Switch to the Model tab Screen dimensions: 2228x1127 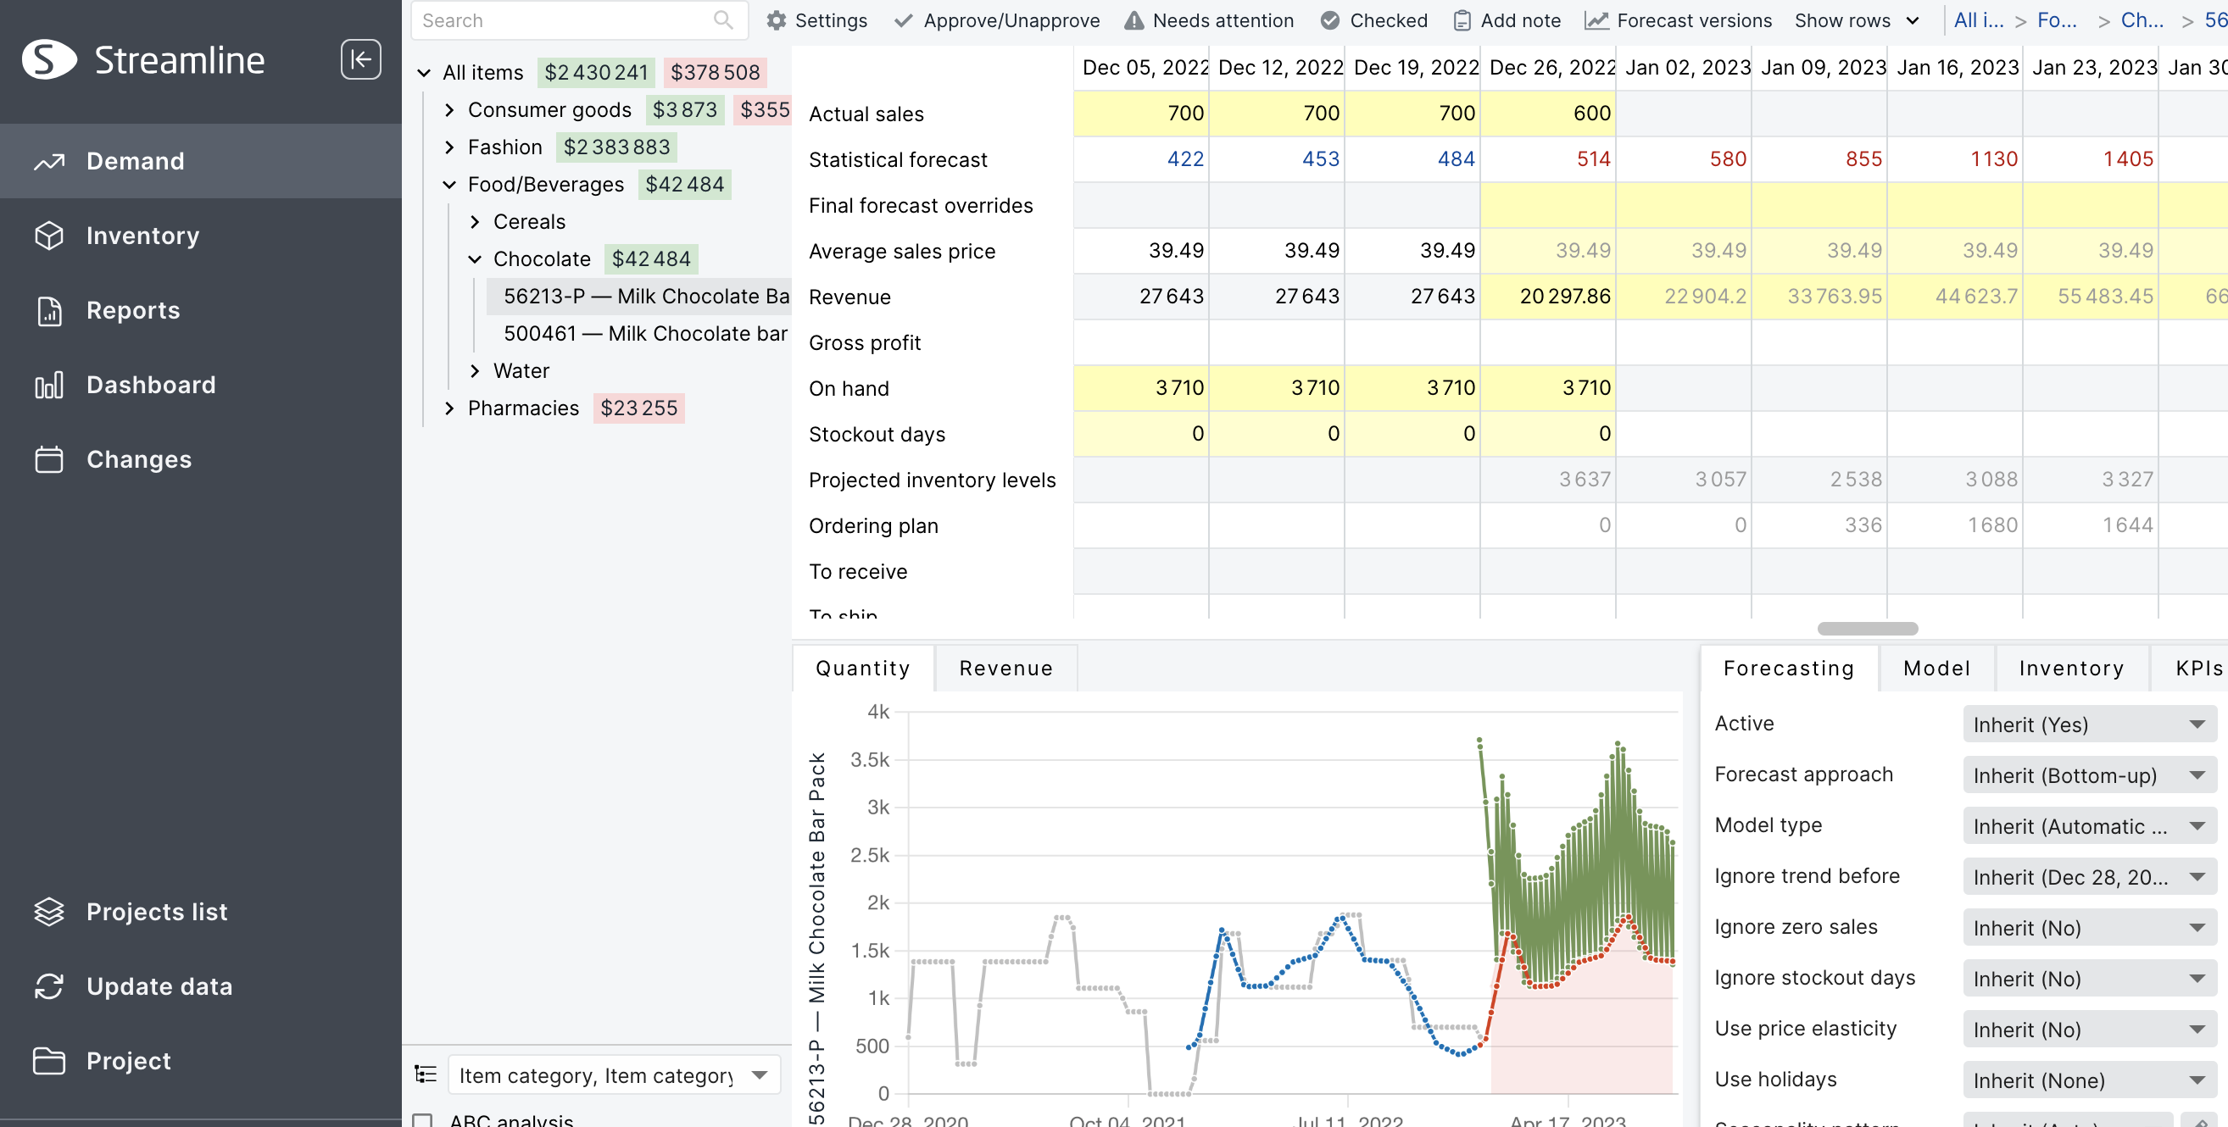point(1936,668)
